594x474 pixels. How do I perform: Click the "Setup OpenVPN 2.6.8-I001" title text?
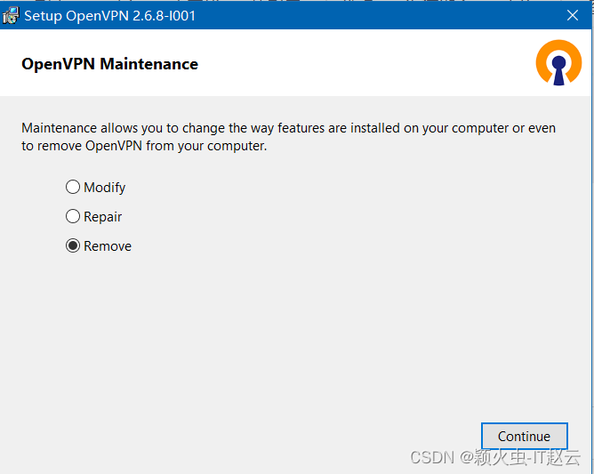tap(110, 16)
